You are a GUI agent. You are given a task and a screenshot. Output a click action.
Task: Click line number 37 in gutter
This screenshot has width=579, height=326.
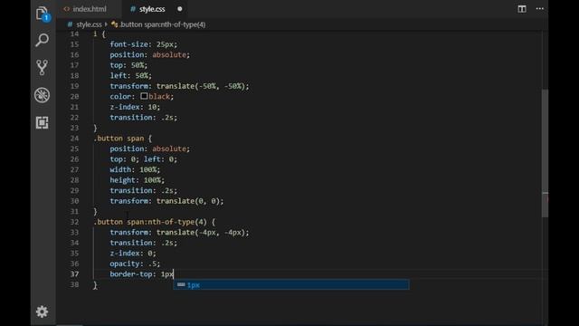(74, 273)
